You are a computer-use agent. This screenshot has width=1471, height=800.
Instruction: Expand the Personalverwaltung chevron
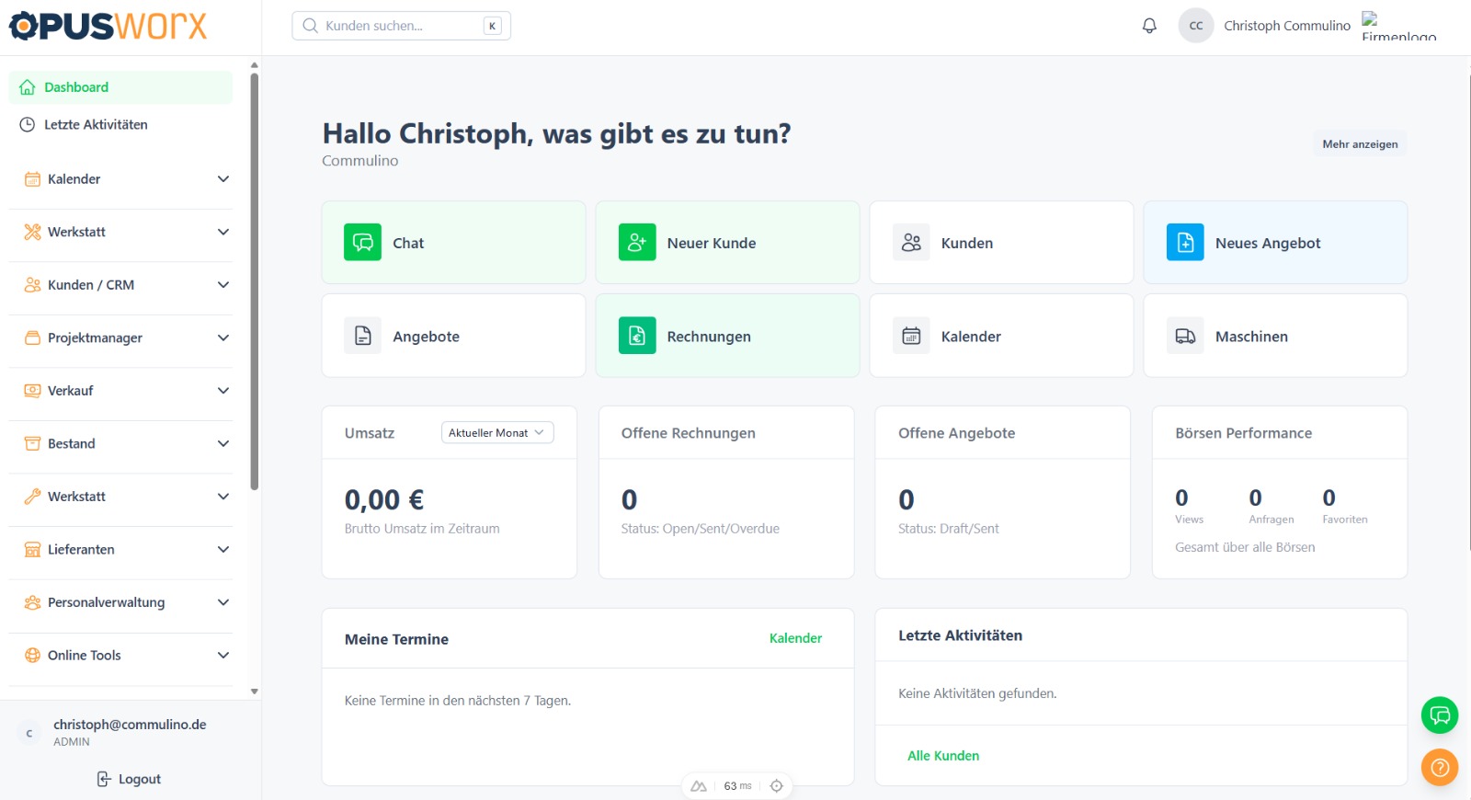click(223, 602)
